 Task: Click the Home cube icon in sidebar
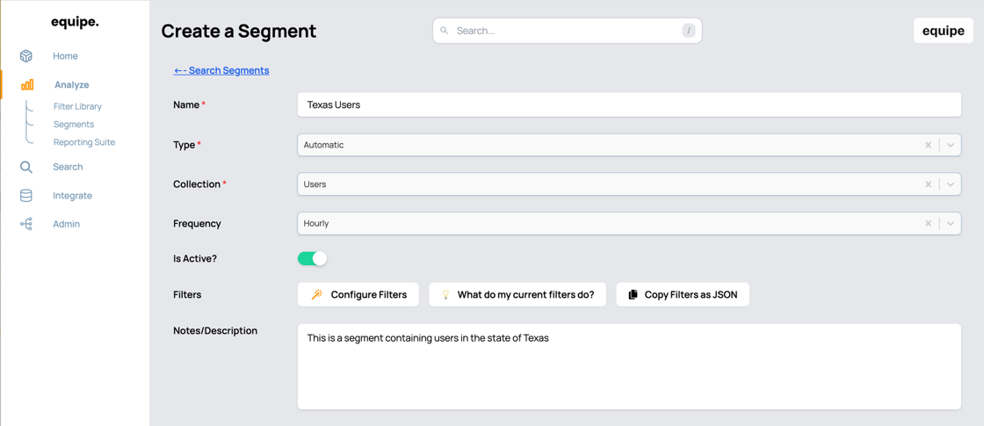pos(25,56)
